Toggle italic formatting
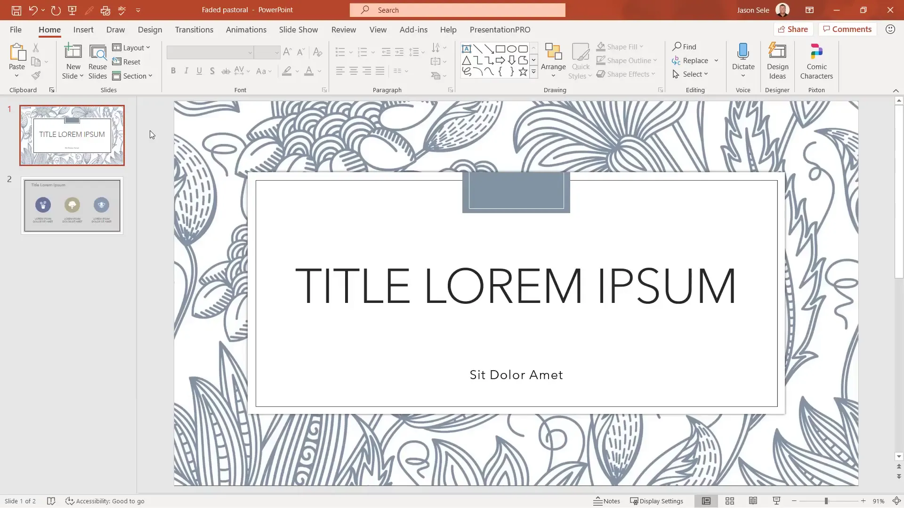Viewport: 904px width, 508px height. pyautogui.click(x=186, y=71)
